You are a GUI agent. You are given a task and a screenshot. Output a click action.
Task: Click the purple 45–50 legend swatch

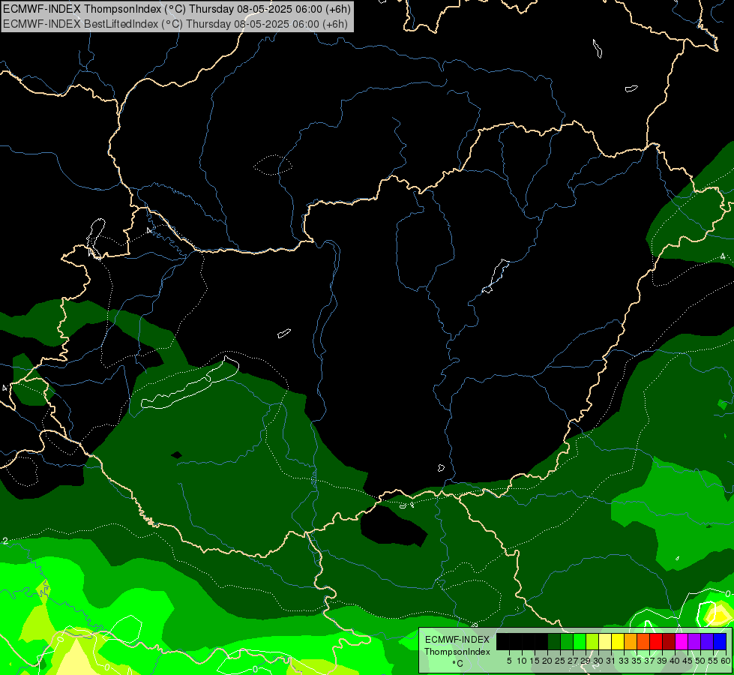[x=694, y=641]
